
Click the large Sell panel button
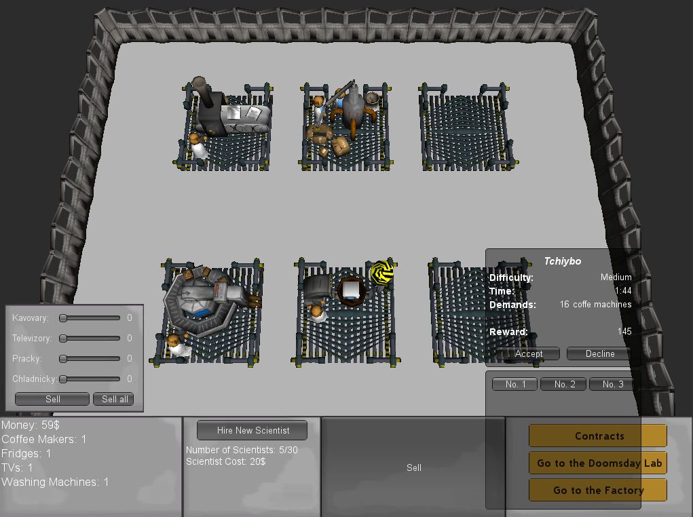click(x=413, y=467)
